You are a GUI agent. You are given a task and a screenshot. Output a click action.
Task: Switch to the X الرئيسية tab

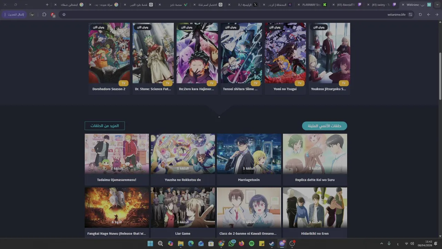(x=242, y=4)
